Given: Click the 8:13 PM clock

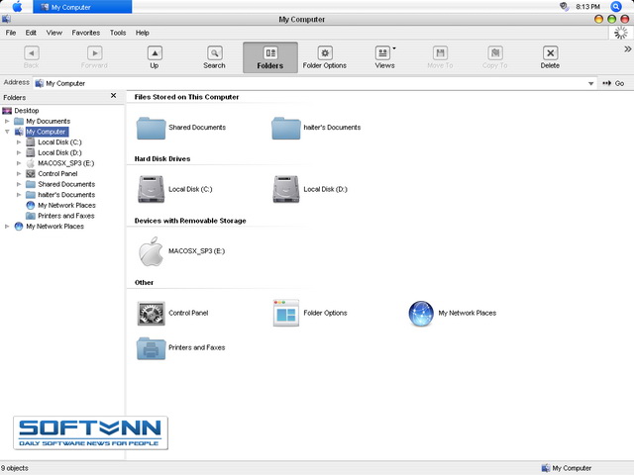Looking at the screenshot, I should 587,7.
